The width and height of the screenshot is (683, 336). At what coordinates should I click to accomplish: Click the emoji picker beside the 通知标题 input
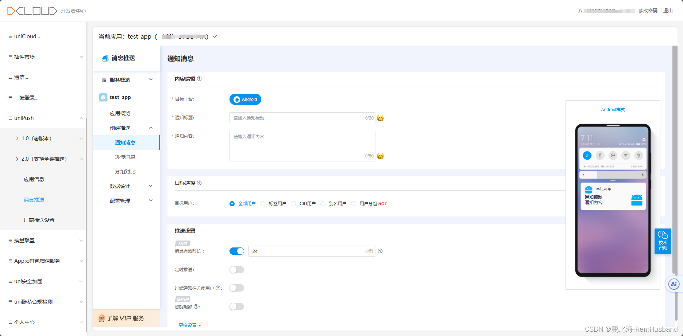(x=380, y=118)
